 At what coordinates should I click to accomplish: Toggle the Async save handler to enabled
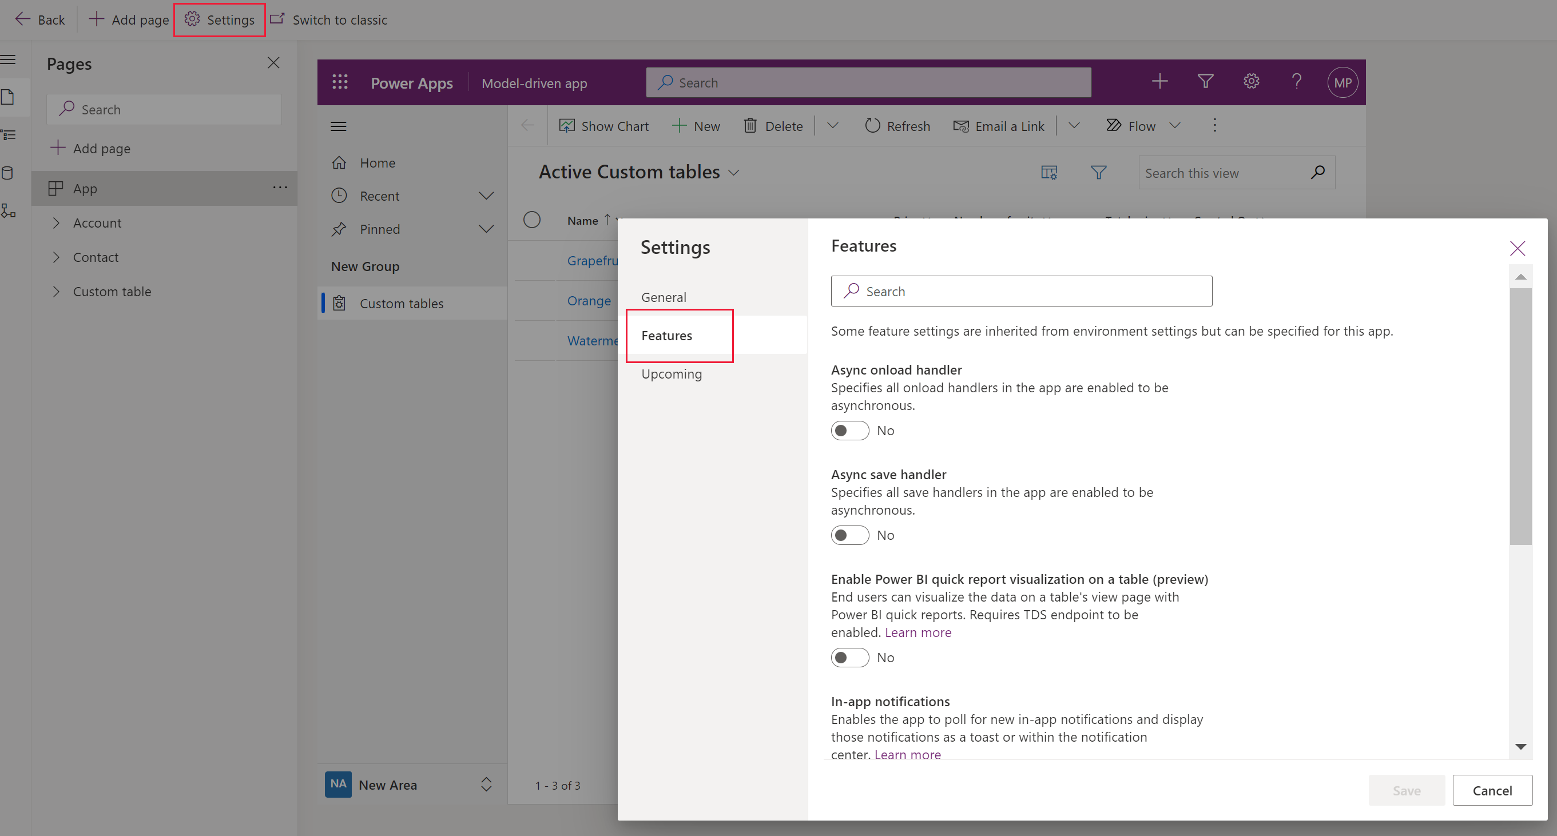coord(849,534)
